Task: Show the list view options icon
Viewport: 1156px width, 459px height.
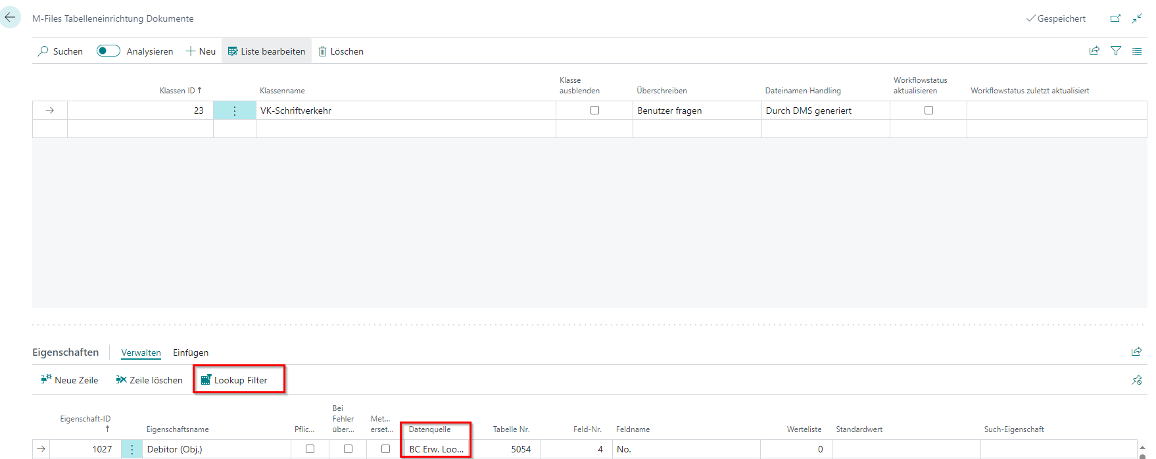Action: tap(1137, 51)
